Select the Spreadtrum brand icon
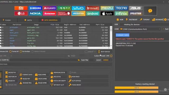This screenshot has height=95, width=169. (136, 13)
